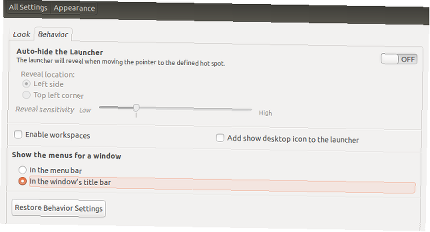Viewport: 430px width, 232px height.
Task: Select In the window's title bar option
Action: click(23, 181)
